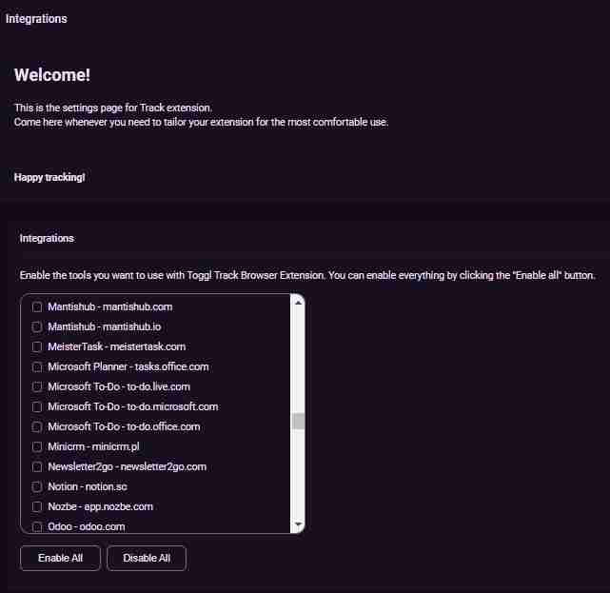Image resolution: width=610 pixels, height=593 pixels.
Task: Enable the Nozbe app.nozbe.com checkbox
Action: pyautogui.click(x=37, y=506)
